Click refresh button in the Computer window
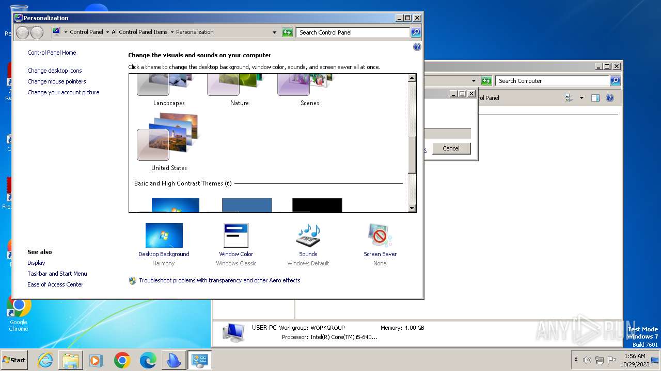661x371 pixels. [486, 81]
